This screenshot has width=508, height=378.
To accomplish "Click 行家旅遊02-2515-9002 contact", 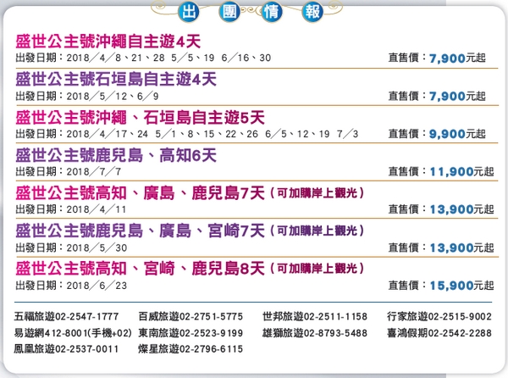I will (439, 316).
